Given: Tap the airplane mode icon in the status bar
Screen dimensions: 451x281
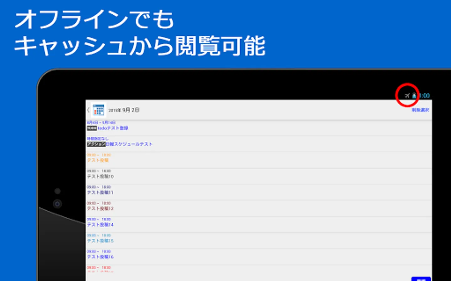Looking at the screenshot, I should 407,96.
